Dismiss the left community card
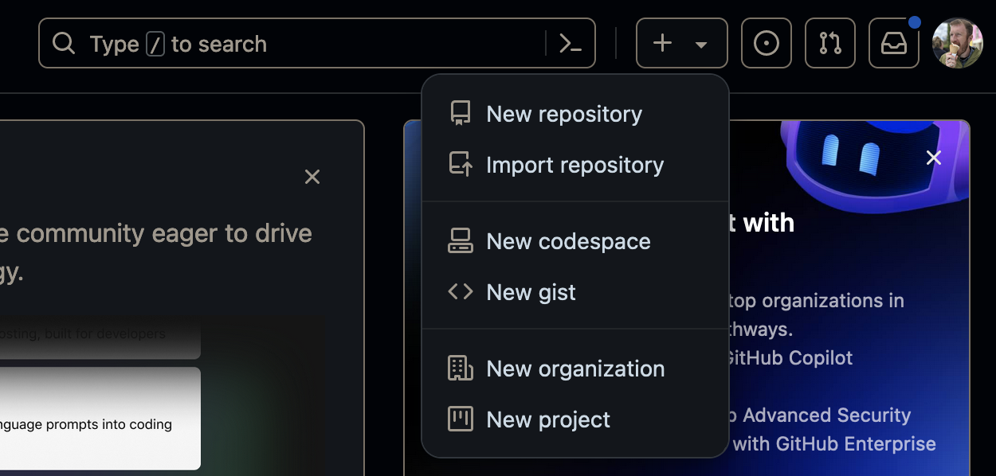Screen dimensions: 996x476 point(312,177)
